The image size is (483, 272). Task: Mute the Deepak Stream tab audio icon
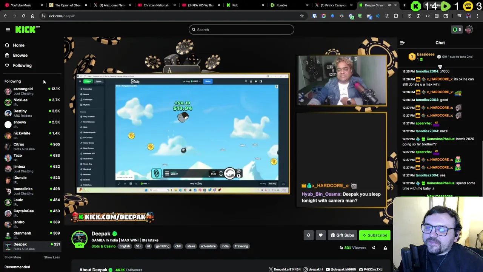pos(389,5)
